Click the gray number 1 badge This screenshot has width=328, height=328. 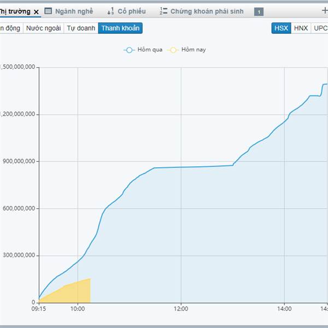click(259, 11)
